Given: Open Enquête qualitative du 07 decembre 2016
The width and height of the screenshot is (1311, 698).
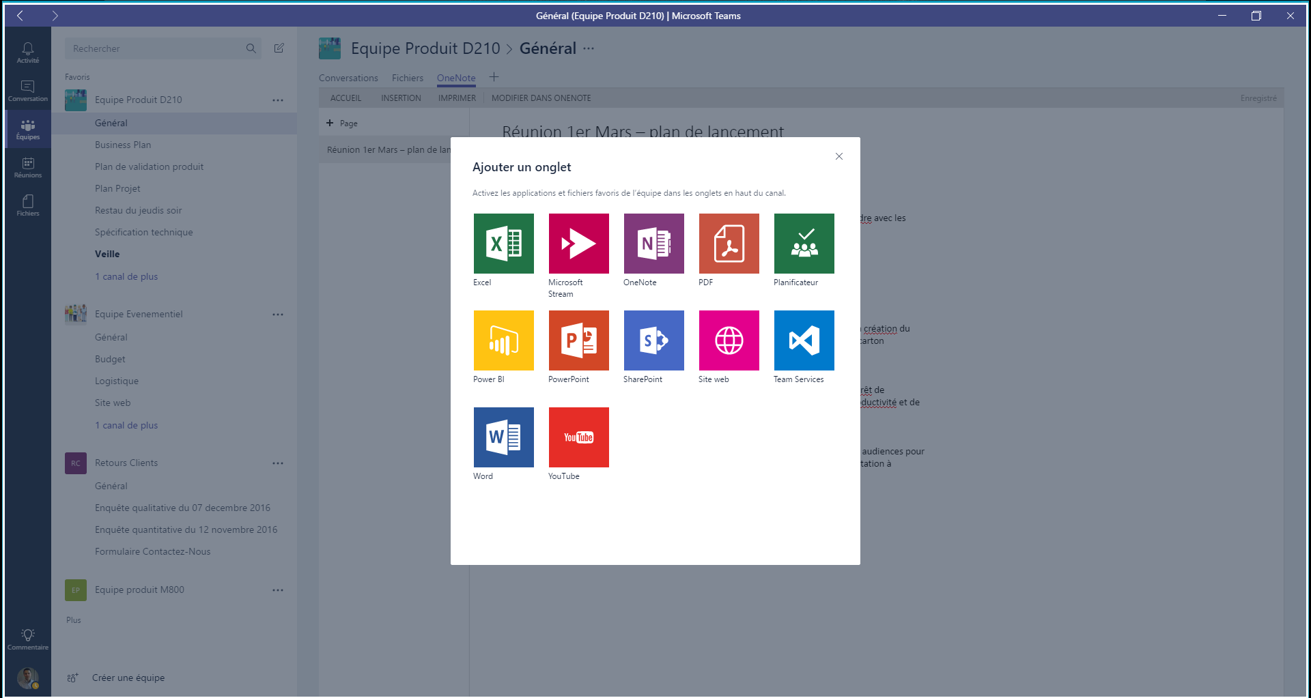Looking at the screenshot, I should click(182, 508).
